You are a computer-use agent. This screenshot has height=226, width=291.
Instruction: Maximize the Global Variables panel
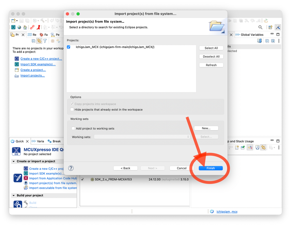coord(278,34)
